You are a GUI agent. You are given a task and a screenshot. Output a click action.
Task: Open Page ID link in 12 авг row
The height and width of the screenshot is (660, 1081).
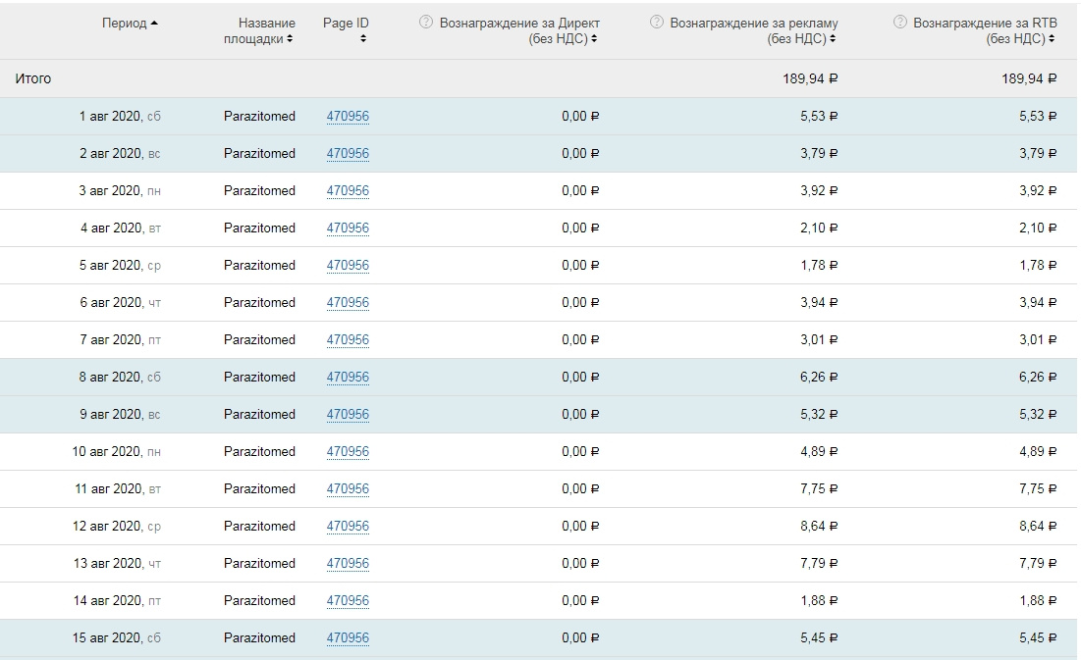point(348,527)
